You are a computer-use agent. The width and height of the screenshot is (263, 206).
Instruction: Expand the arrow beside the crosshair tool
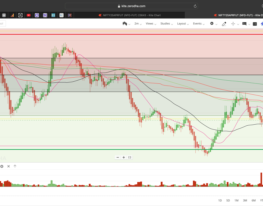[x=238, y=24]
